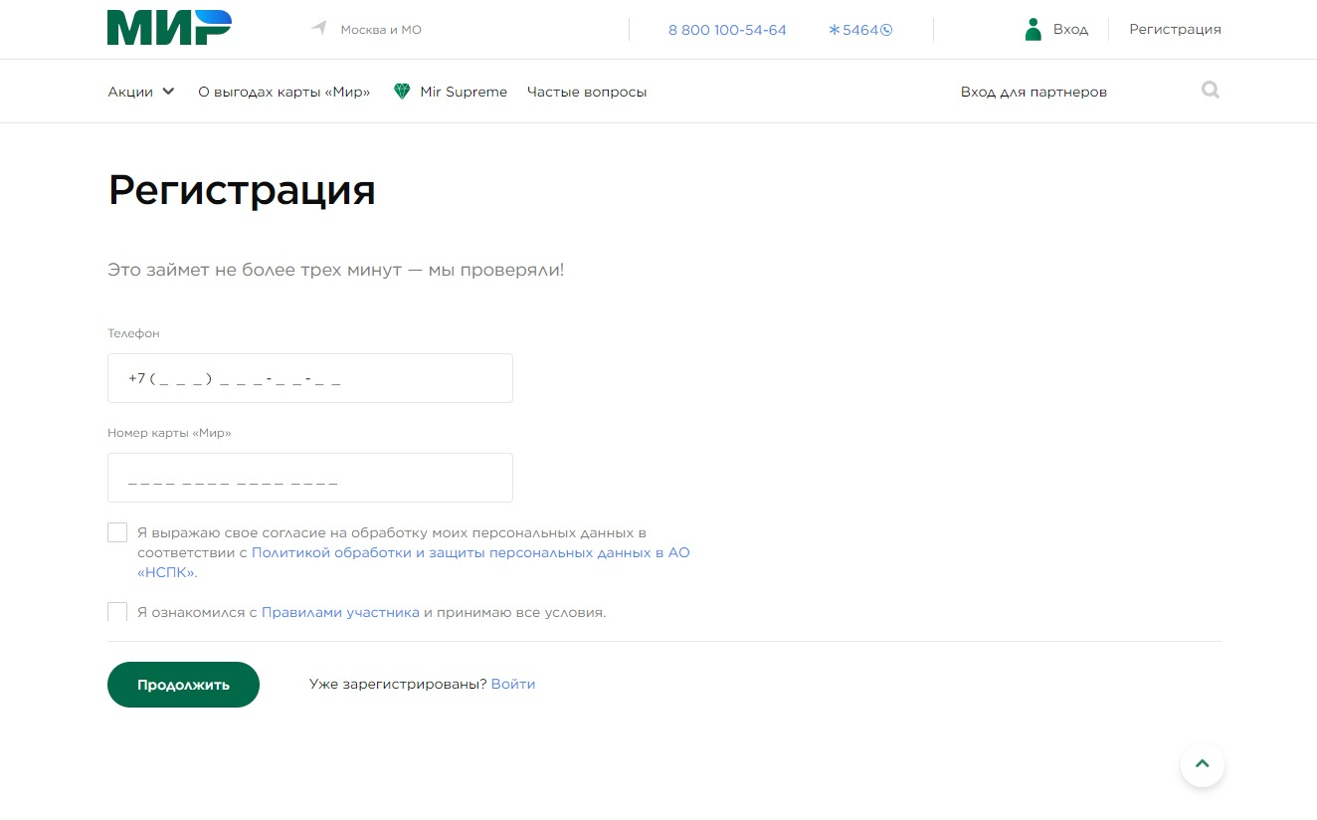This screenshot has height=820, width=1317.
Task: Click the Регистрация page heading
Action: tap(242, 190)
